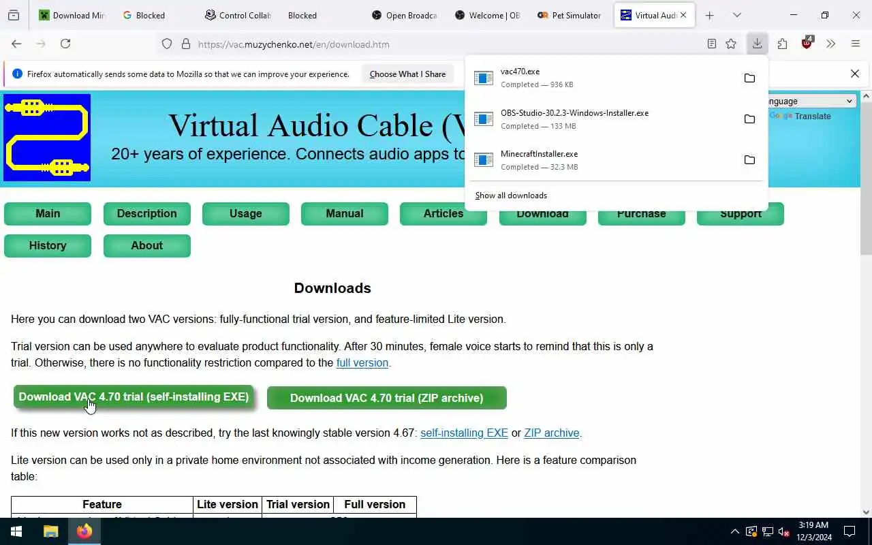Switch to Open Broadcaster tab
The height and width of the screenshot is (545, 872).
[x=405, y=15]
